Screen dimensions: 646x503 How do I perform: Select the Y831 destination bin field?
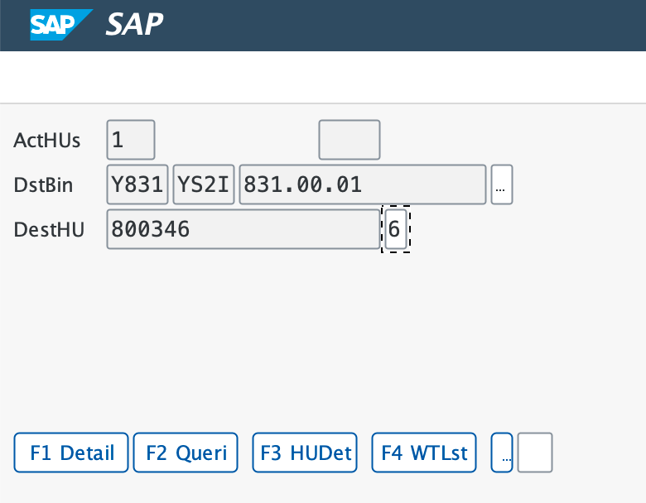[137, 184]
